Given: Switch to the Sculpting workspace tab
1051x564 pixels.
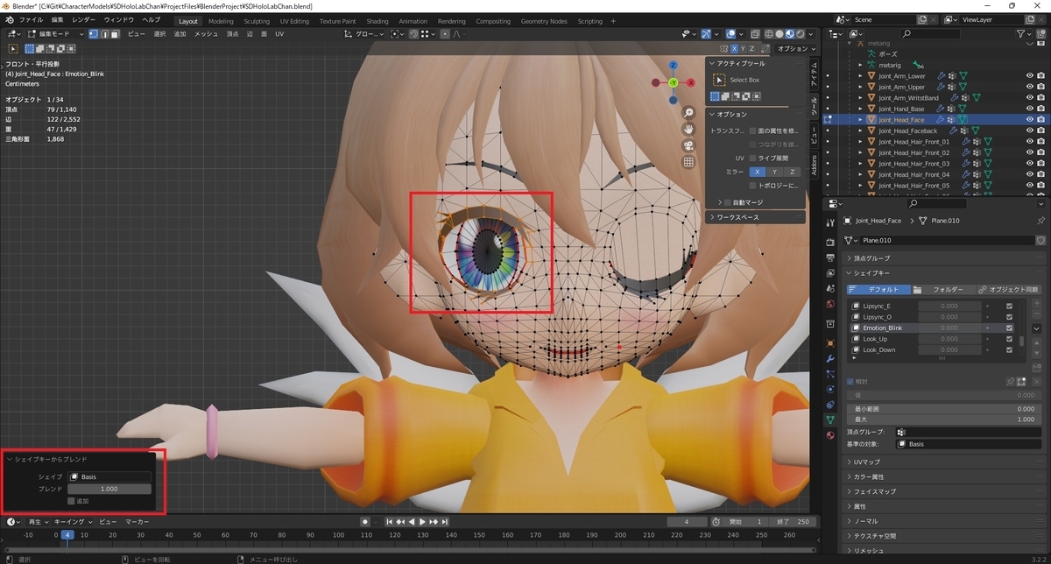Looking at the screenshot, I should point(257,21).
